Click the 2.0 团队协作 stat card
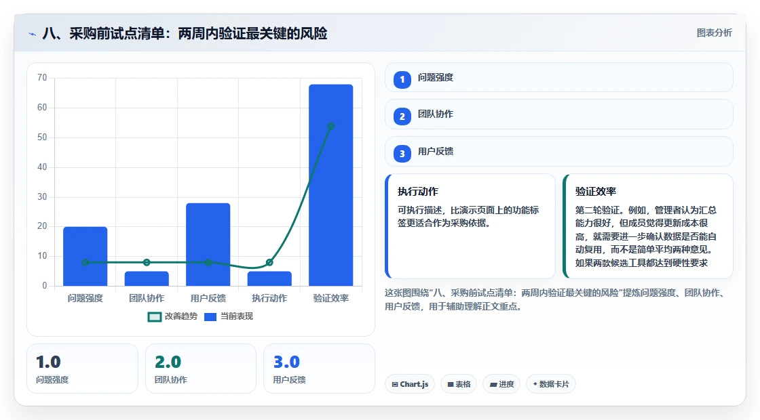This screenshot has width=760, height=420. 201,369
